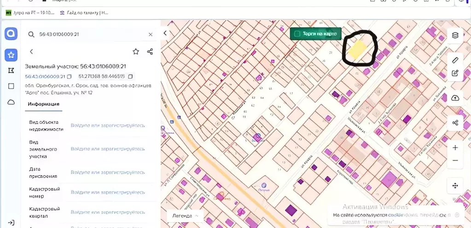The height and width of the screenshot is (228, 471).
Task: Click login link next to "Вид объекта недвижимости"
Action: [x=107, y=125]
